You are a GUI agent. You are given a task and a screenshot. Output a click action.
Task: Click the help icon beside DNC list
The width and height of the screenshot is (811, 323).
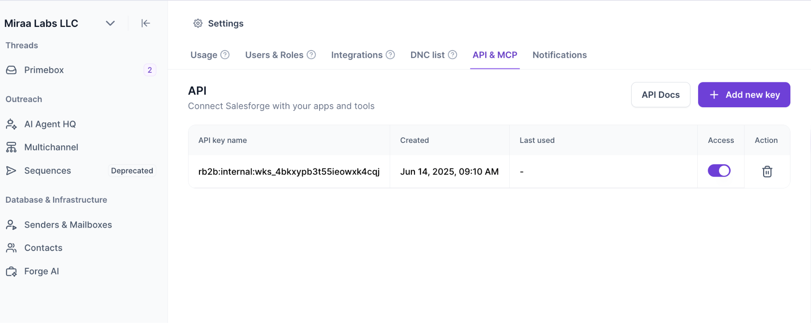click(x=453, y=55)
